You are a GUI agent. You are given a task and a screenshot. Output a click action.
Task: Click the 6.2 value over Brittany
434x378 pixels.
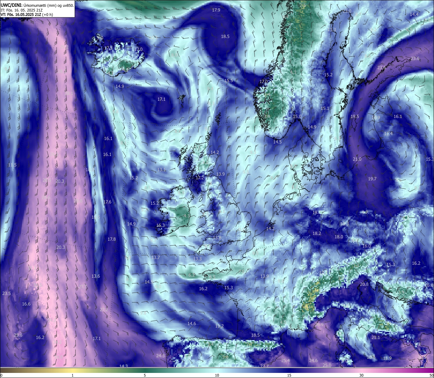tap(192, 275)
